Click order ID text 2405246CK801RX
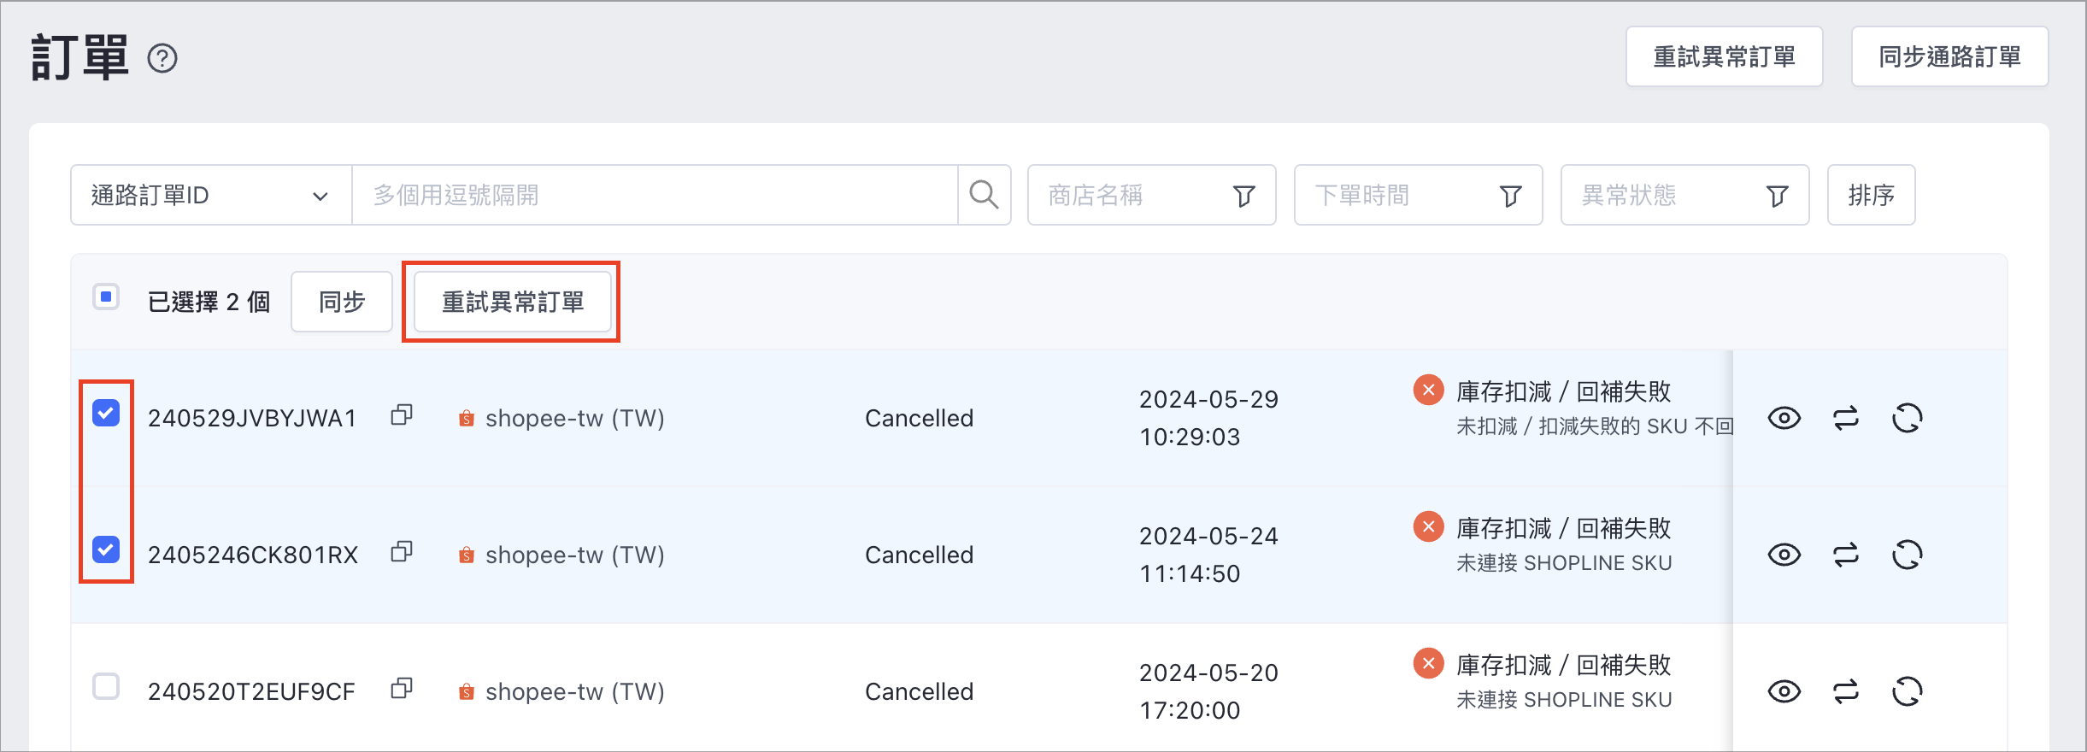The width and height of the screenshot is (2087, 752). tap(253, 555)
